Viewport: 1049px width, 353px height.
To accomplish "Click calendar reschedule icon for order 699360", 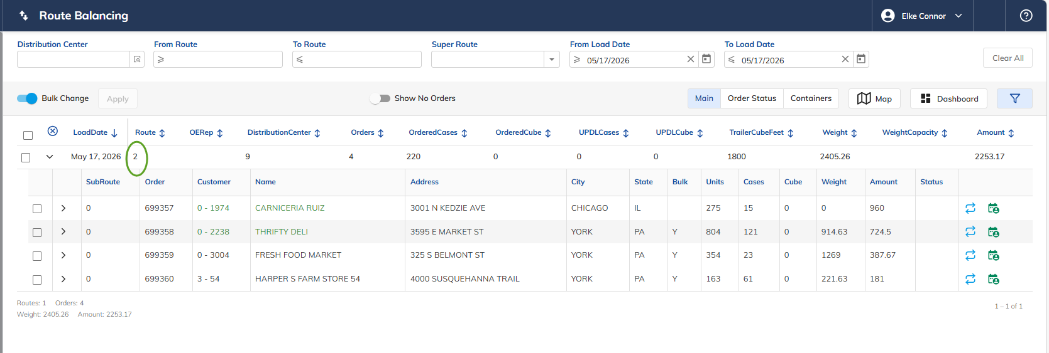I will coord(994,279).
